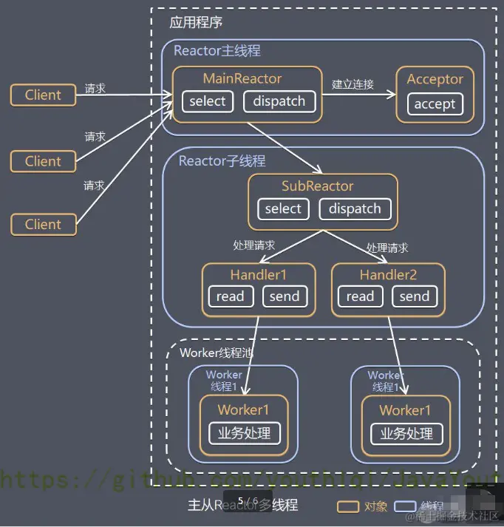The width and height of the screenshot is (504, 527).
Task: Click send inside Handler2
Action: coord(415,296)
